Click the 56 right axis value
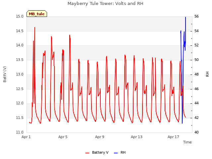Image resolution: width=212 pixels, height=159 pixels. (x=196, y=16)
